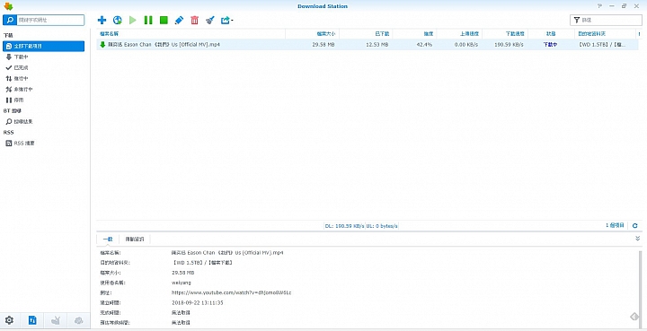The height and width of the screenshot is (331, 647).
Task: Open settings via gear icon at bottom-left
Action: pos(9,320)
